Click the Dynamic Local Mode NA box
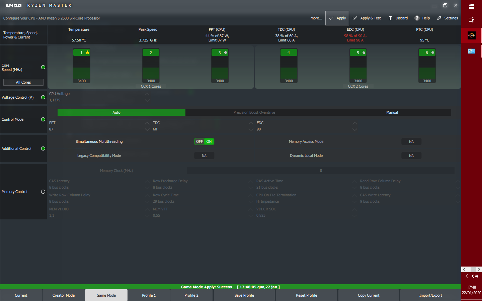 411,156
